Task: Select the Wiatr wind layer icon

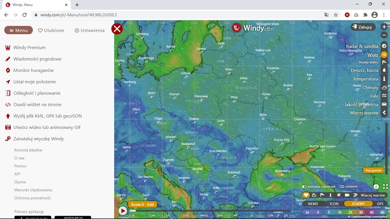Action: (x=384, y=55)
